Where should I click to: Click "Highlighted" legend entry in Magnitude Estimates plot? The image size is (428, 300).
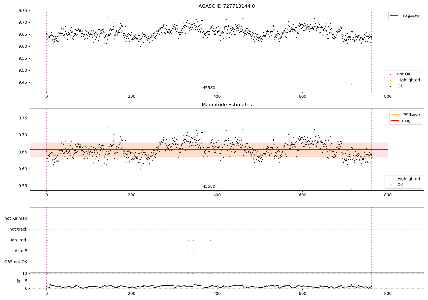click(409, 179)
